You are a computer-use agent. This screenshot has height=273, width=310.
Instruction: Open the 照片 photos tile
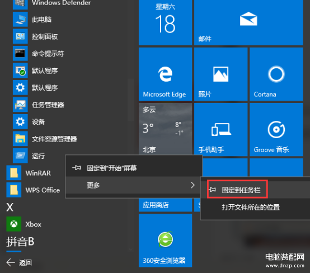[x=221, y=74]
